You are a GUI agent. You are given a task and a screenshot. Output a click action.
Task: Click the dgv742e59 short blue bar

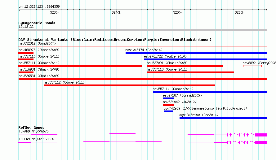tap(168, 111)
